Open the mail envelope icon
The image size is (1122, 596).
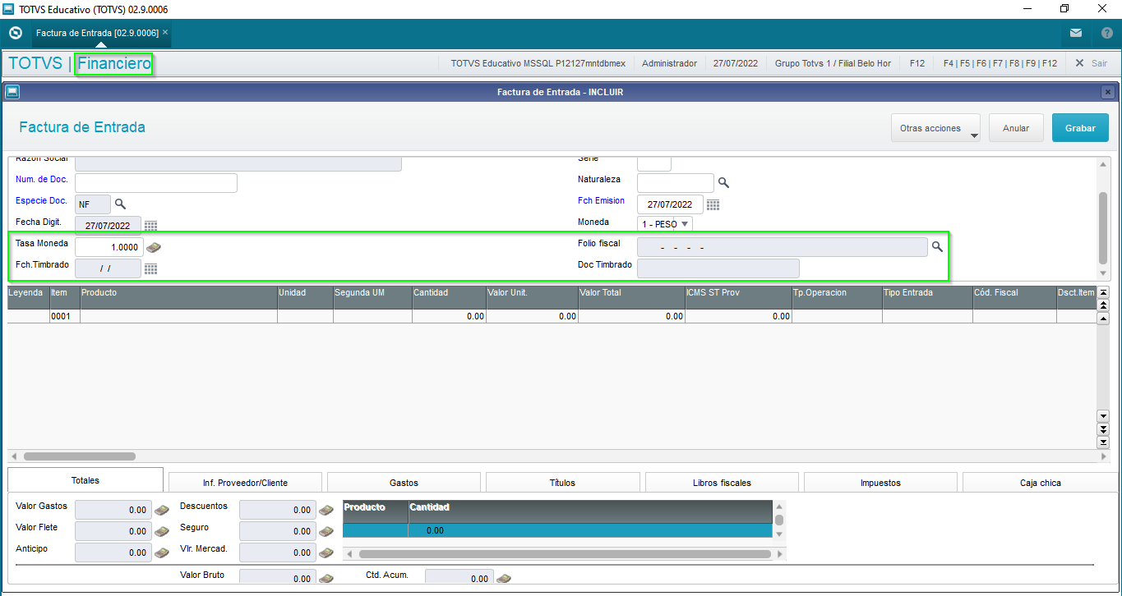tap(1076, 34)
